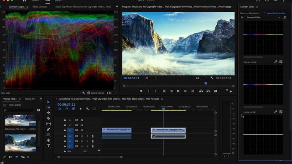This screenshot has height=164, width=292.
Task: Switch to Effect Controls tab
Action: (x=40, y=7)
